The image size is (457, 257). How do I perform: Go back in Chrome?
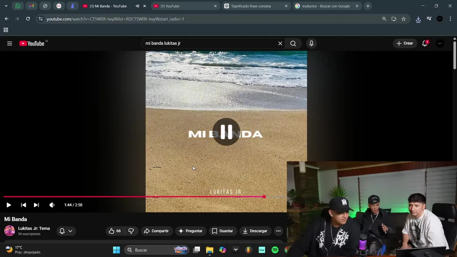tap(6, 19)
